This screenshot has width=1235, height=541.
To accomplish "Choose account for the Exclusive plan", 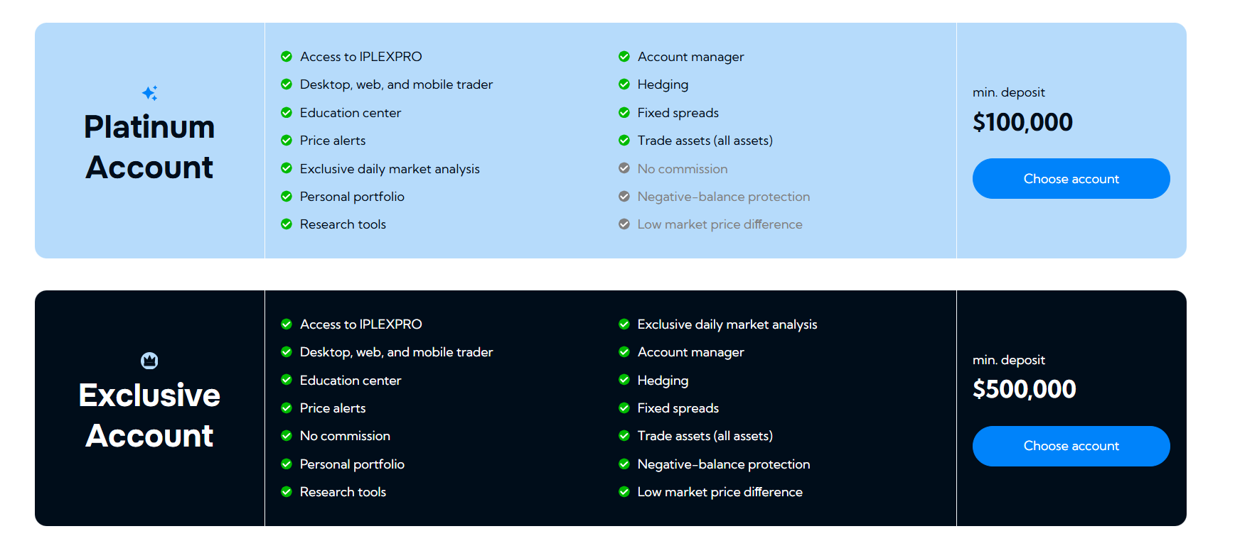I will [x=1071, y=446].
